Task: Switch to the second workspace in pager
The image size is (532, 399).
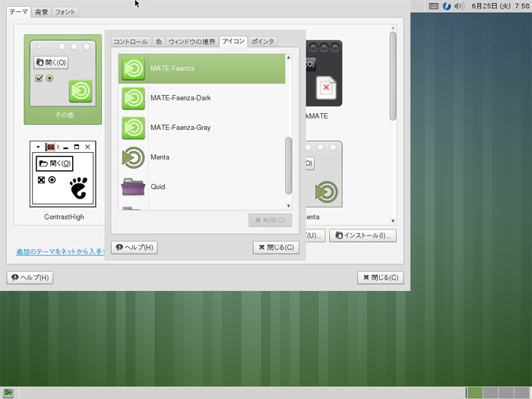Action: (x=491, y=393)
